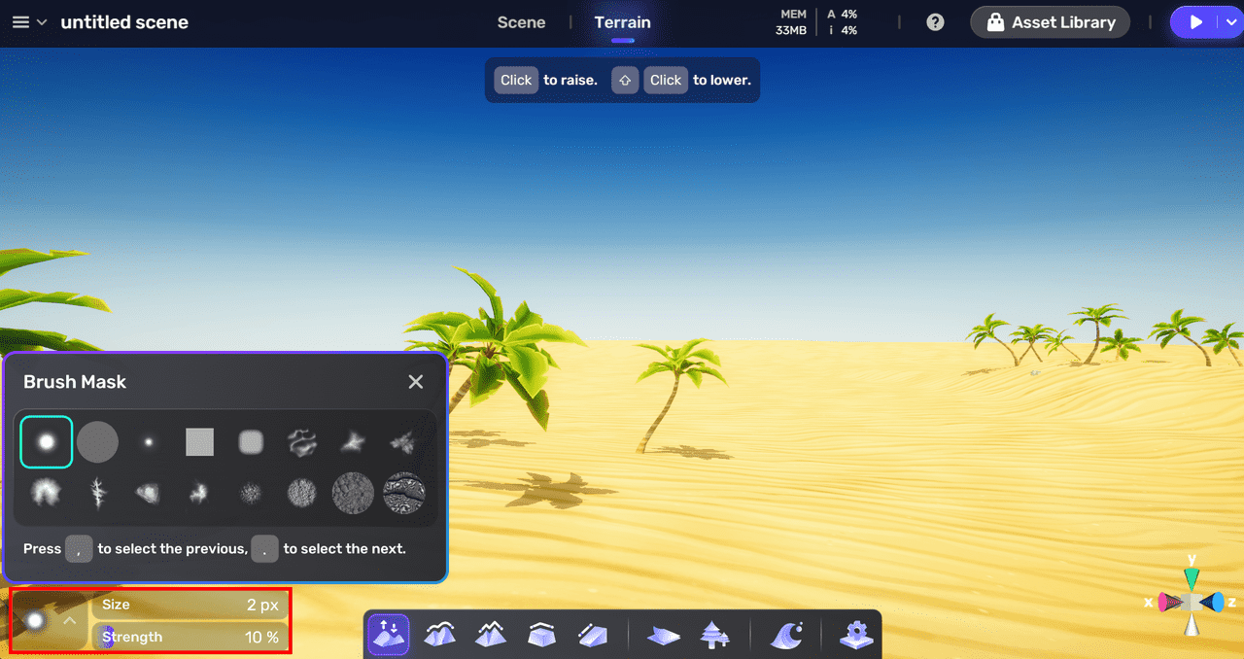Choose the solid gray circle brush mask

97,442
